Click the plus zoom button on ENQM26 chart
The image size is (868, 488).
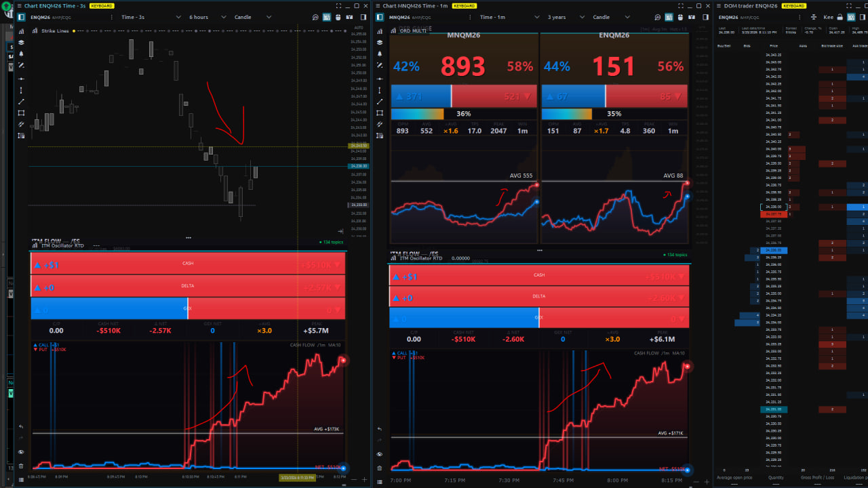tap(363, 479)
